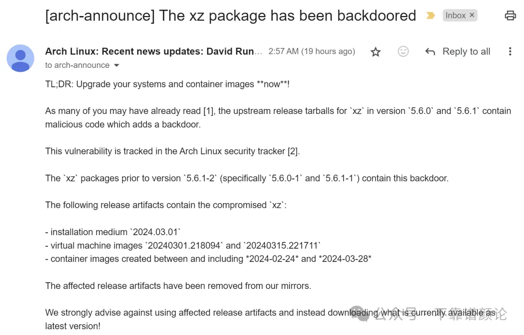Click the reply arrow icon
524x335 pixels.
430,51
